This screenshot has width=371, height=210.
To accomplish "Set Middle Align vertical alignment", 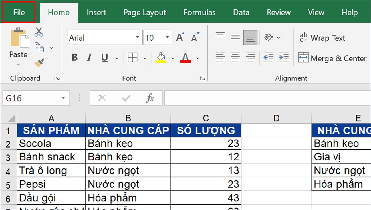I will [x=235, y=37].
